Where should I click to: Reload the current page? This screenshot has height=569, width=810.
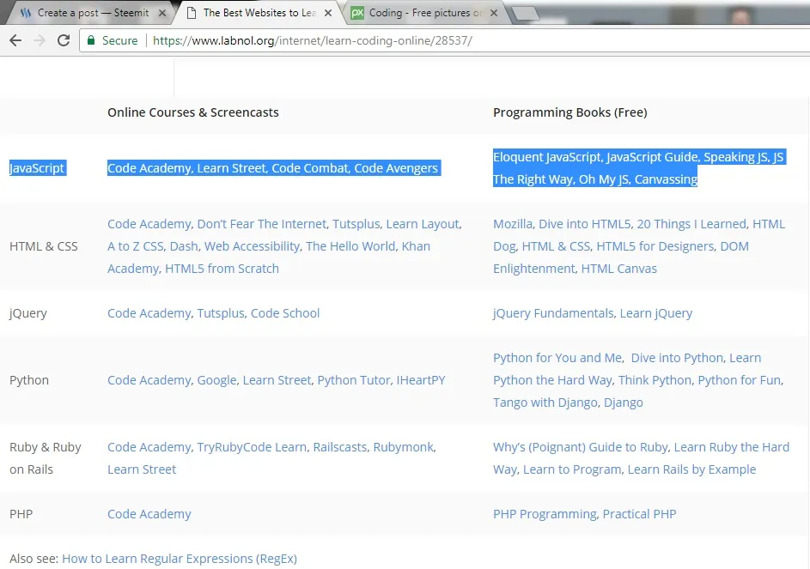(x=64, y=40)
